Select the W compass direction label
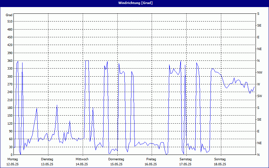Image resolution: width=269 pixels, height=168 pixels. 258,84
